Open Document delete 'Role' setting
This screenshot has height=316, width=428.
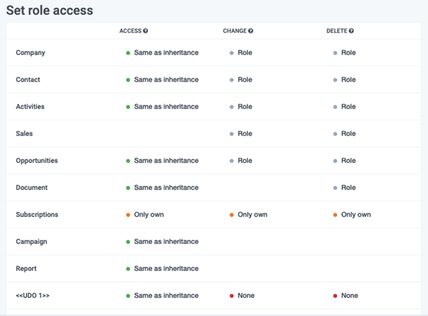pyautogui.click(x=345, y=187)
